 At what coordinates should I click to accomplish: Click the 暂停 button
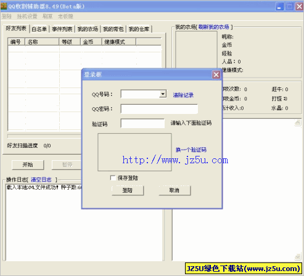pos(67,164)
